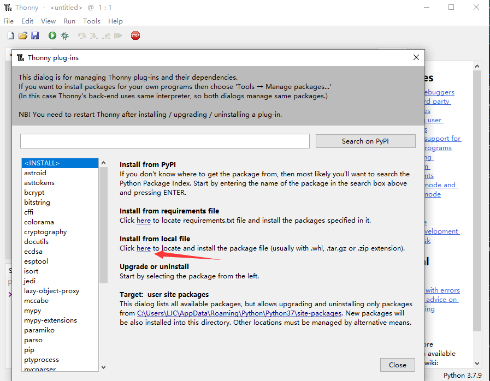Select the cryptography package
This screenshot has width=490, height=381.
pyautogui.click(x=60, y=232)
